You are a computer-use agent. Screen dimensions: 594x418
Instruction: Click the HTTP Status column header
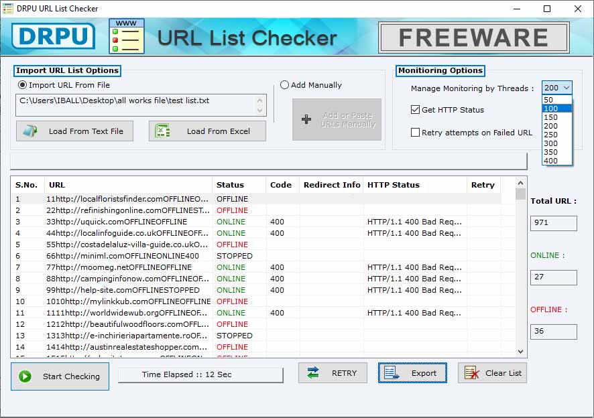[x=415, y=185]
